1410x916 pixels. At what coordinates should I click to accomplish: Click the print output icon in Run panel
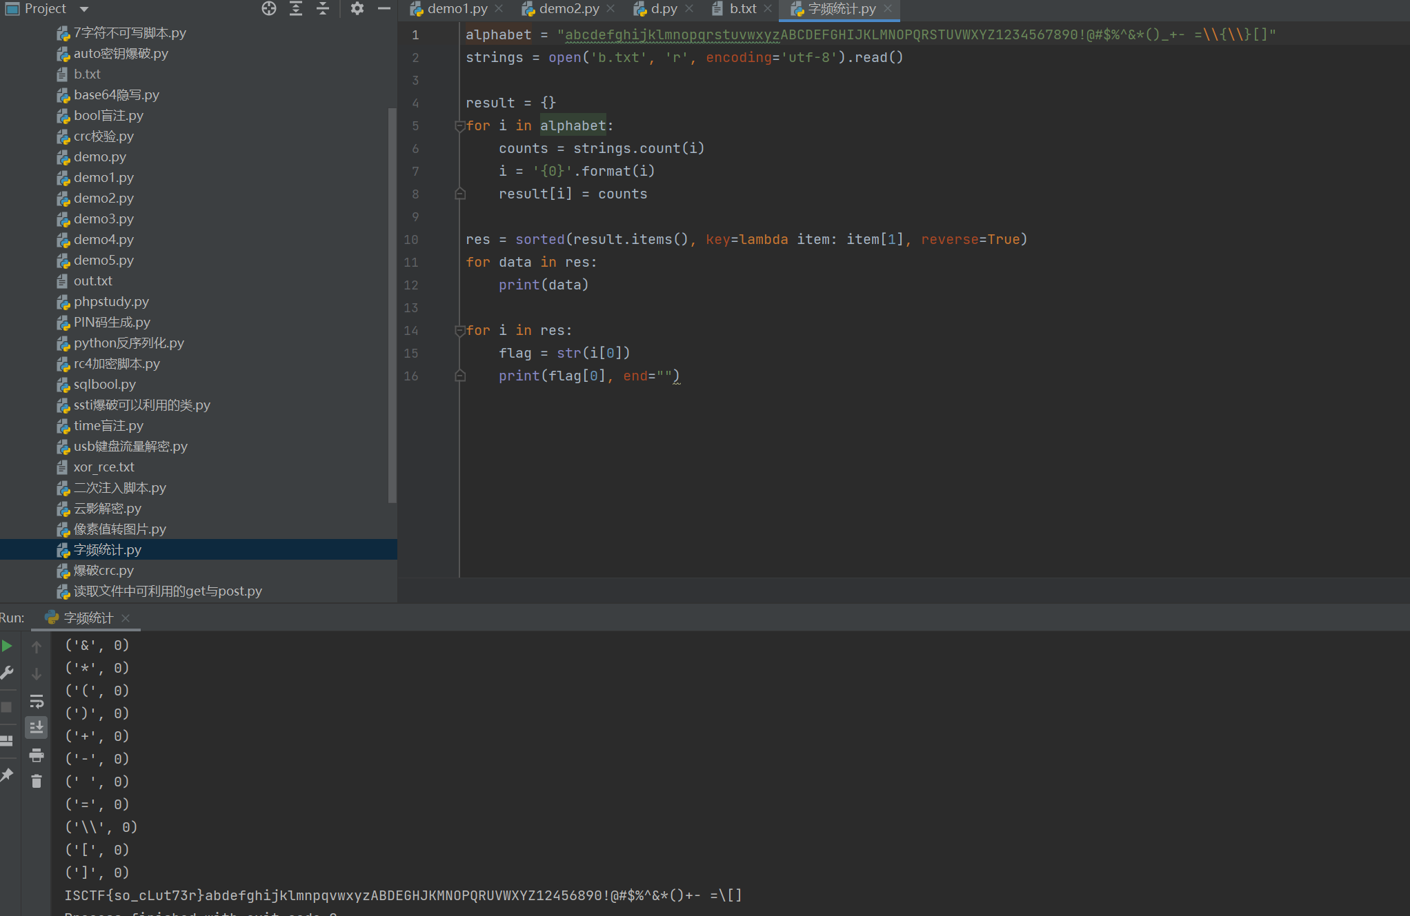[37, 755]
